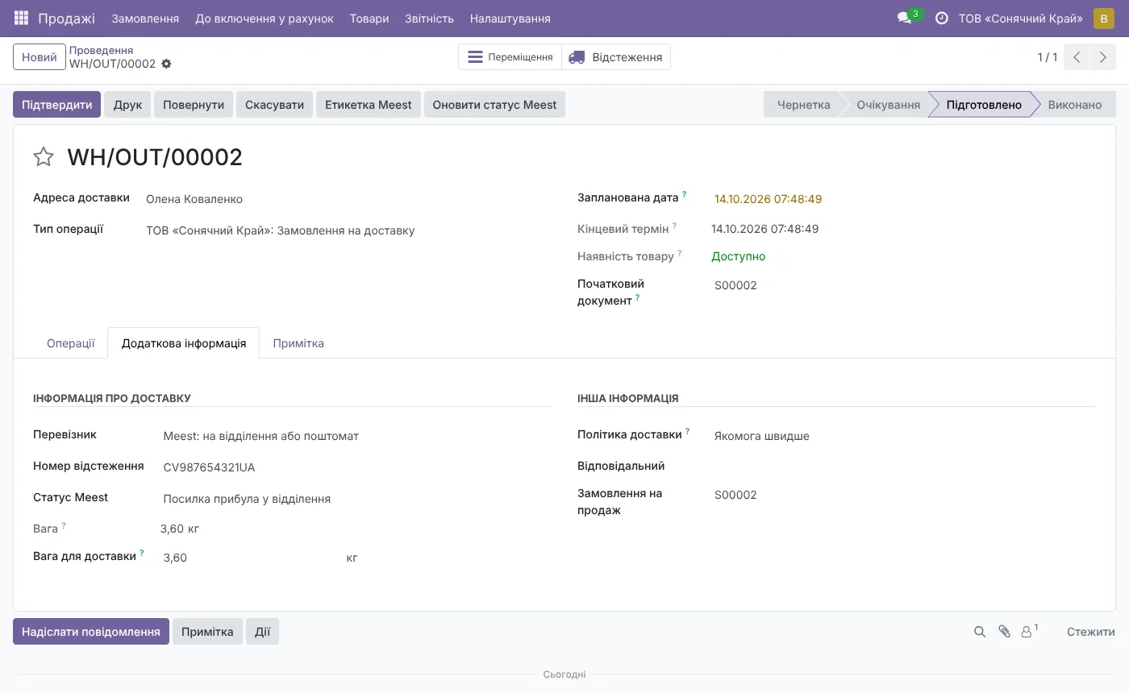Select Виконано status stage
1129x693 pixels.
click(x=1075, y=105)
